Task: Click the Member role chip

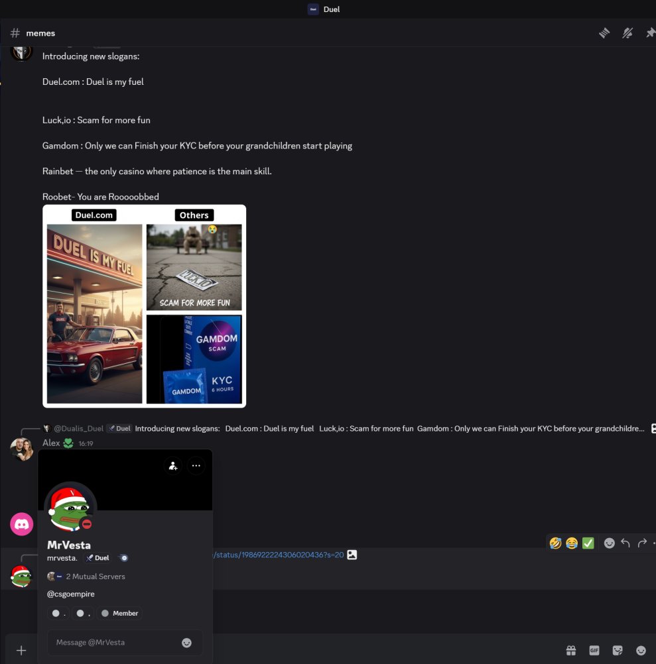Action: tap(120, 613)
